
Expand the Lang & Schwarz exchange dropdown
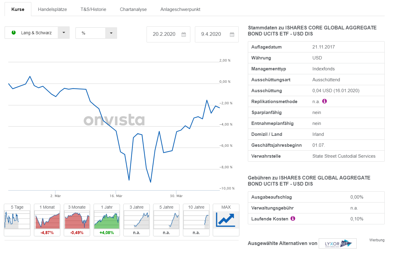pyautogui.click(x=64, y=33)
